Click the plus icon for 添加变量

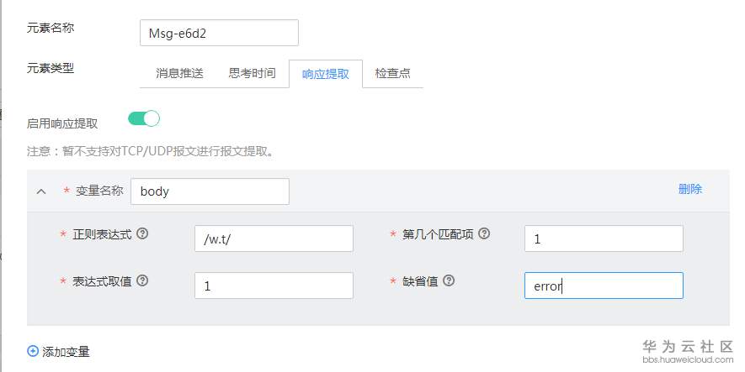click(33, 352)
